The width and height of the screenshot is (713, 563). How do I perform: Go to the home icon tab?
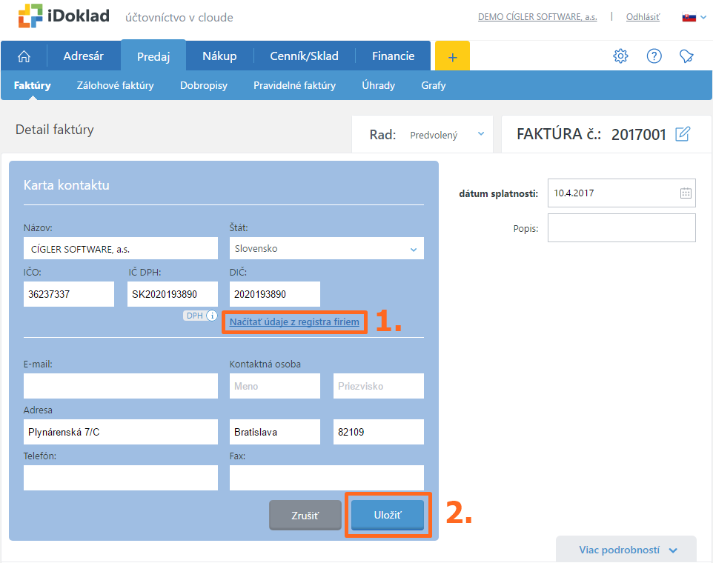click(x=24, y=56)
